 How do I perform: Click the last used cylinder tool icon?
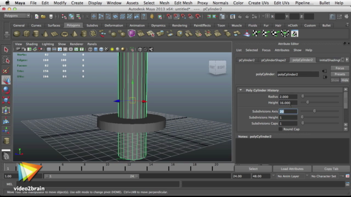pyautogui.click(x=6, y=141)
